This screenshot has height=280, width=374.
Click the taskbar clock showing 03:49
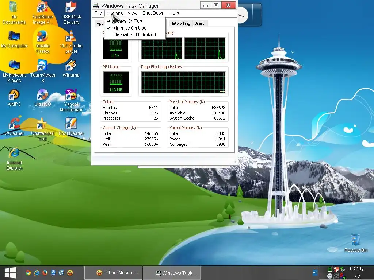click(x=356, y=269)
